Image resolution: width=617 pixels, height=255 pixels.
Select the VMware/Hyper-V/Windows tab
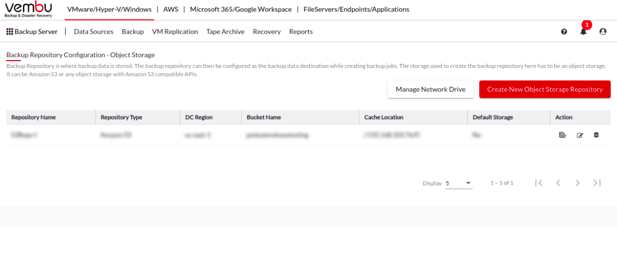pyautogui.click(x=109, y=9)
